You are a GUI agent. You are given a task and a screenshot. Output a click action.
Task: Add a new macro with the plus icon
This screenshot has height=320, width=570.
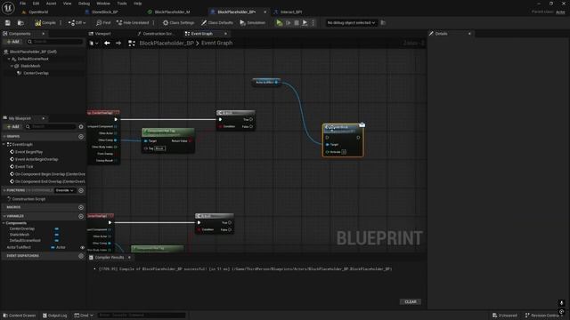(81, 207)
